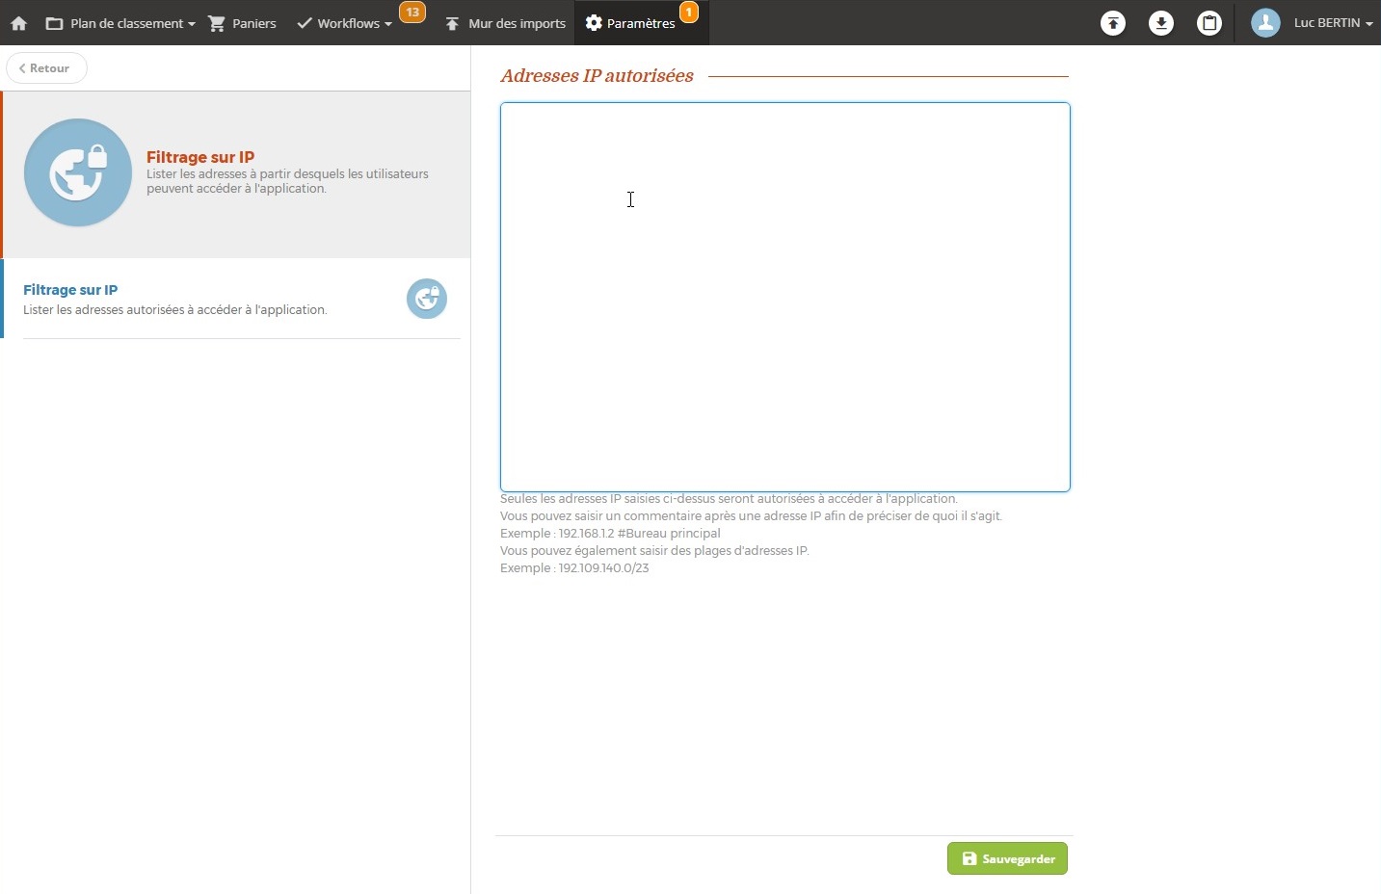Open Mur des imports
Screen dimensions: 1381x894
tap(505, 23)
